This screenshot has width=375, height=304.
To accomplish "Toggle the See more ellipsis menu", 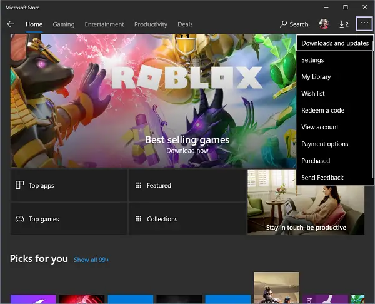I will (x=364, y=24).
